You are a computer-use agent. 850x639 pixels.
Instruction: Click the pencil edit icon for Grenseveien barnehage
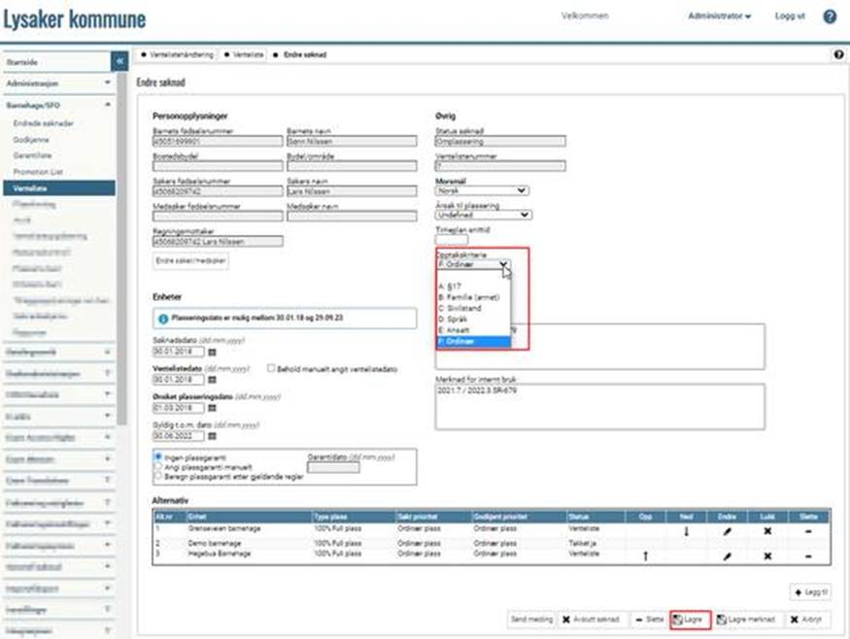pyautogui.click(x=728, y=531)
